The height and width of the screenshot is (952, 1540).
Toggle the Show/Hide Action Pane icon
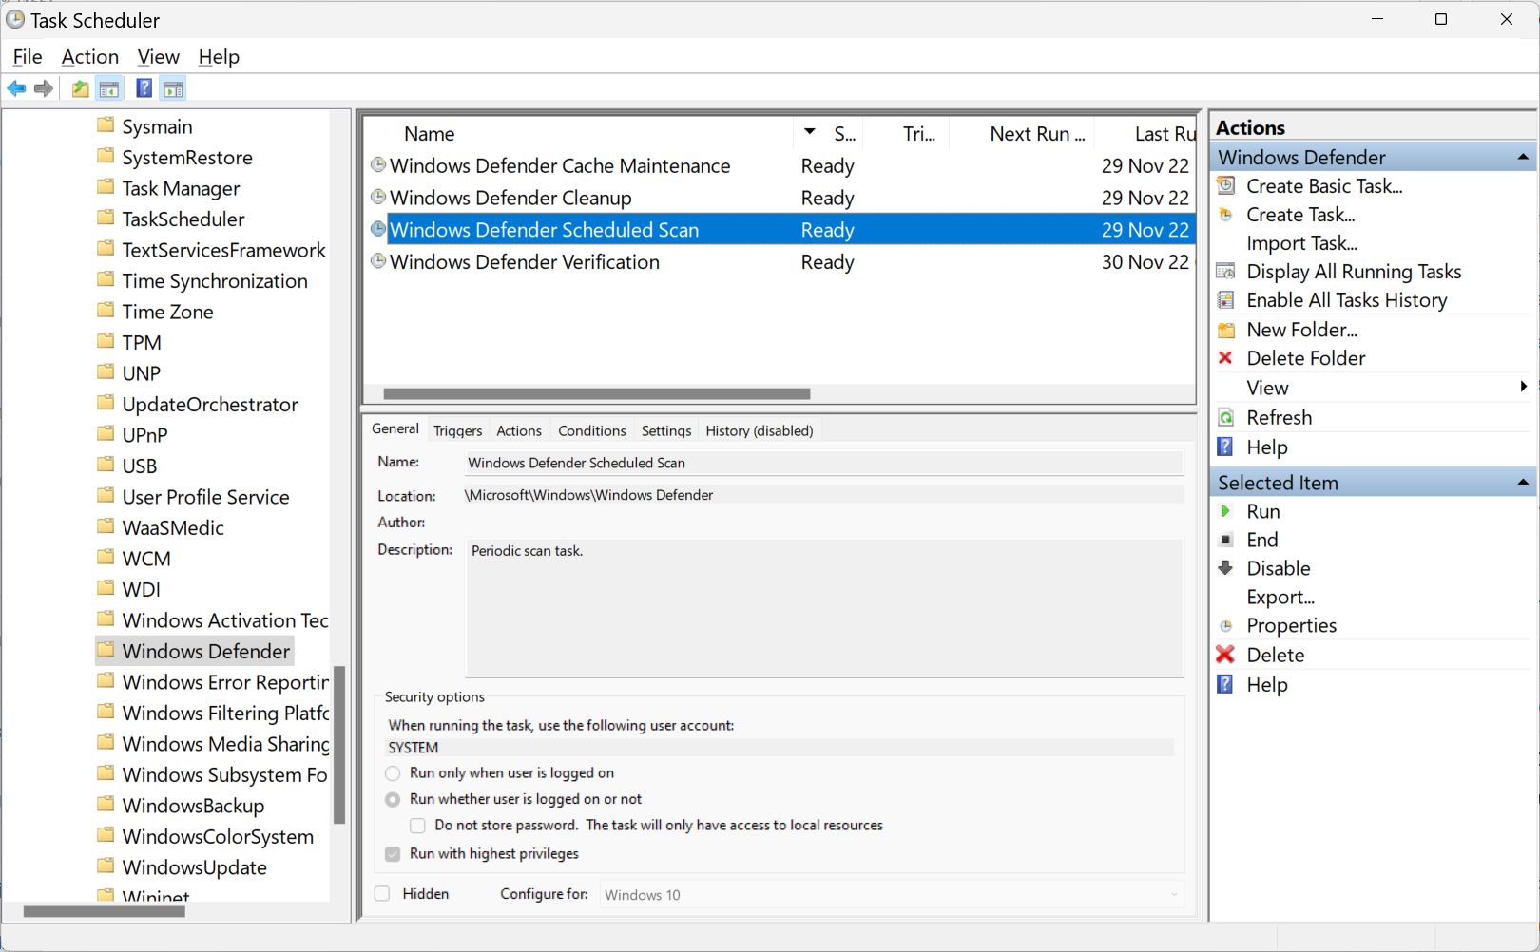[173, 88]
